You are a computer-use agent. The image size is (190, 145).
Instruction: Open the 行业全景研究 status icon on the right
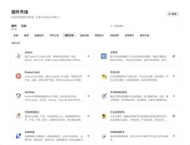(x=174, y=116)
